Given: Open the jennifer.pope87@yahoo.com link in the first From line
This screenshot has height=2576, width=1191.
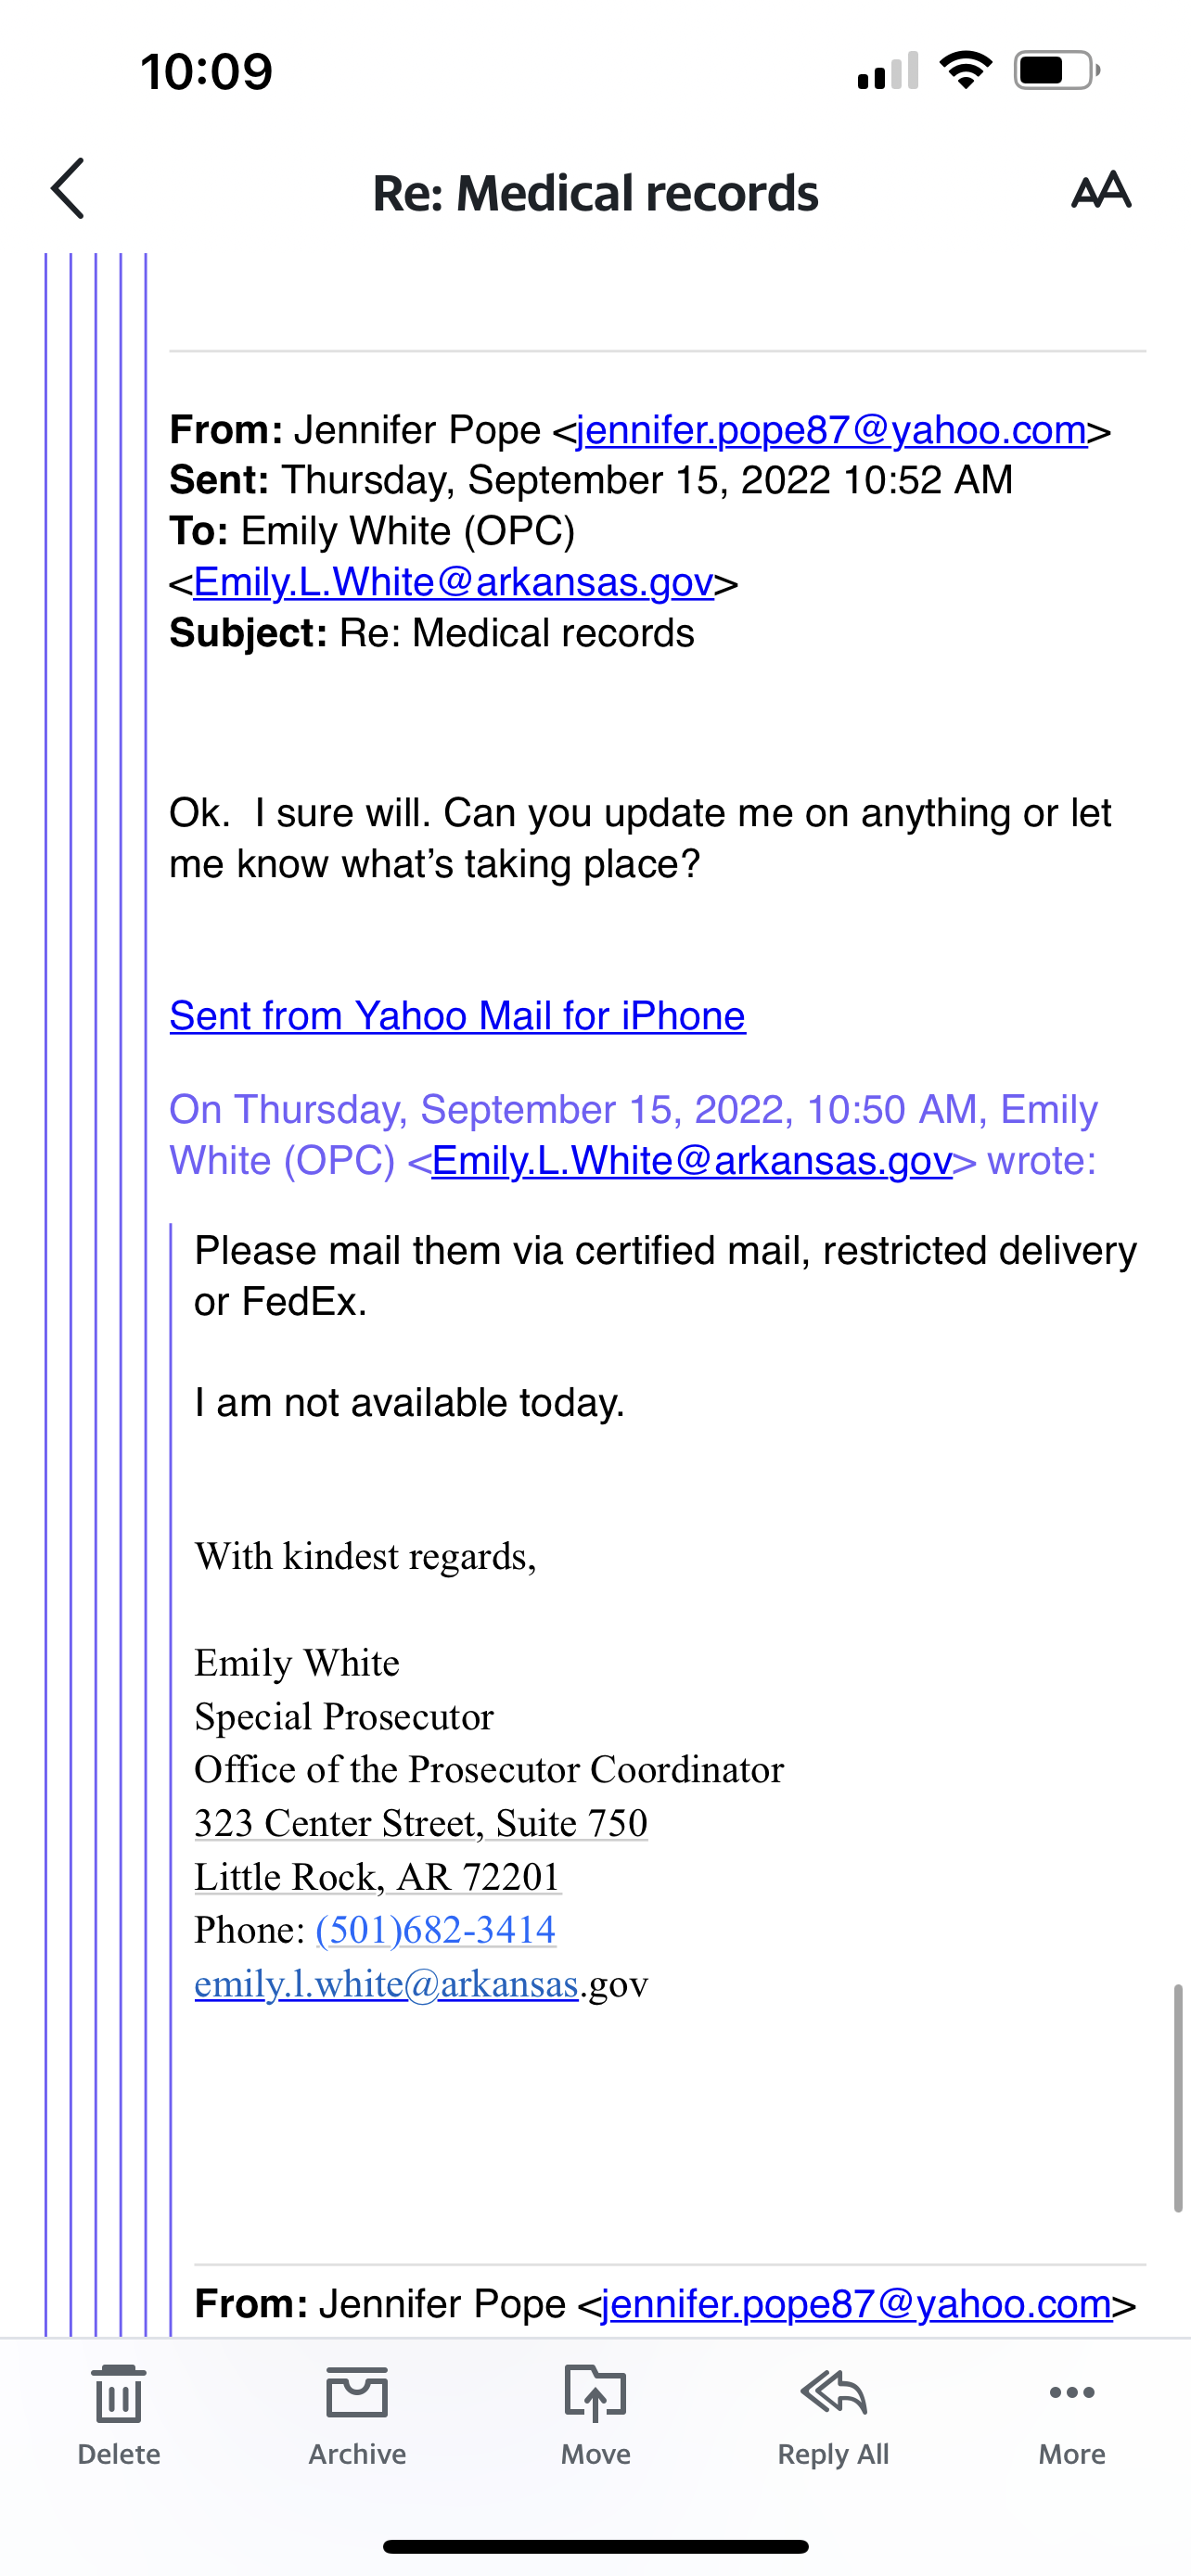Looking at the screenshot, I should (x=832, y=430).
